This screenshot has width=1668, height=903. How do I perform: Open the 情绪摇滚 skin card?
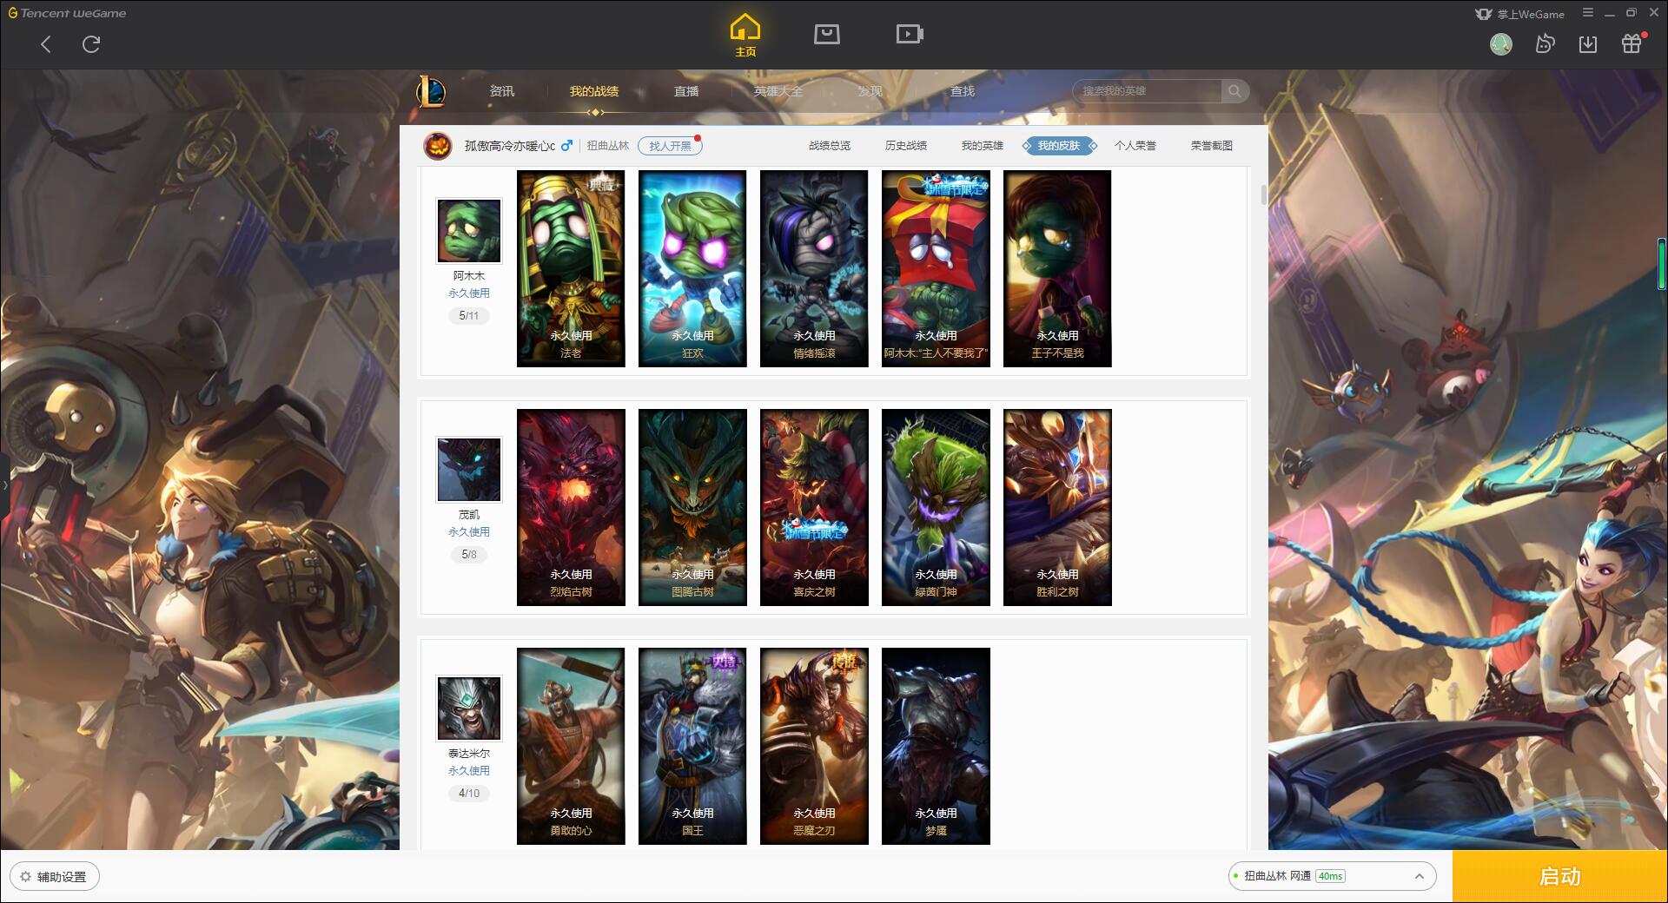coord(814,268)
